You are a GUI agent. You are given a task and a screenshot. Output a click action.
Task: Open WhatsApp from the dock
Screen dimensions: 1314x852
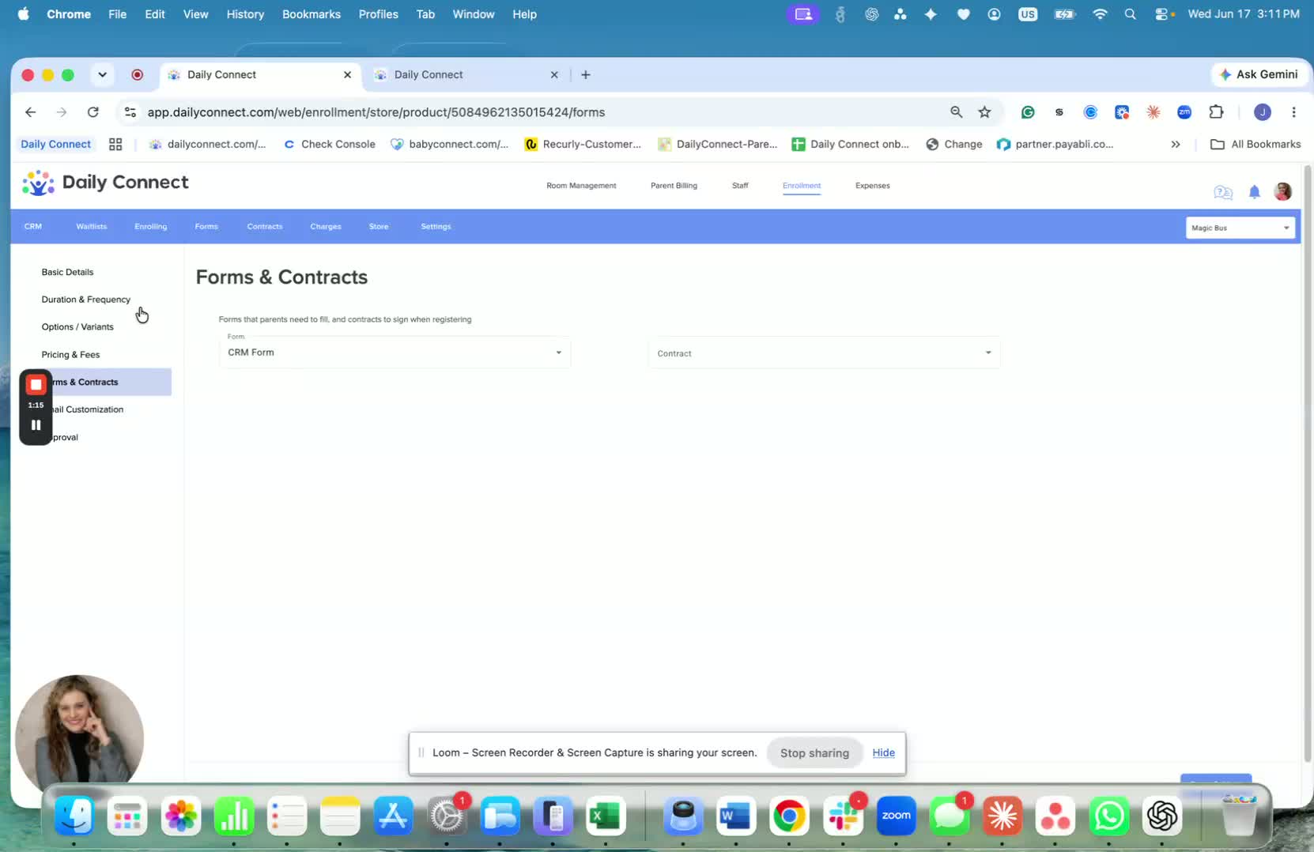[1108, 816]
